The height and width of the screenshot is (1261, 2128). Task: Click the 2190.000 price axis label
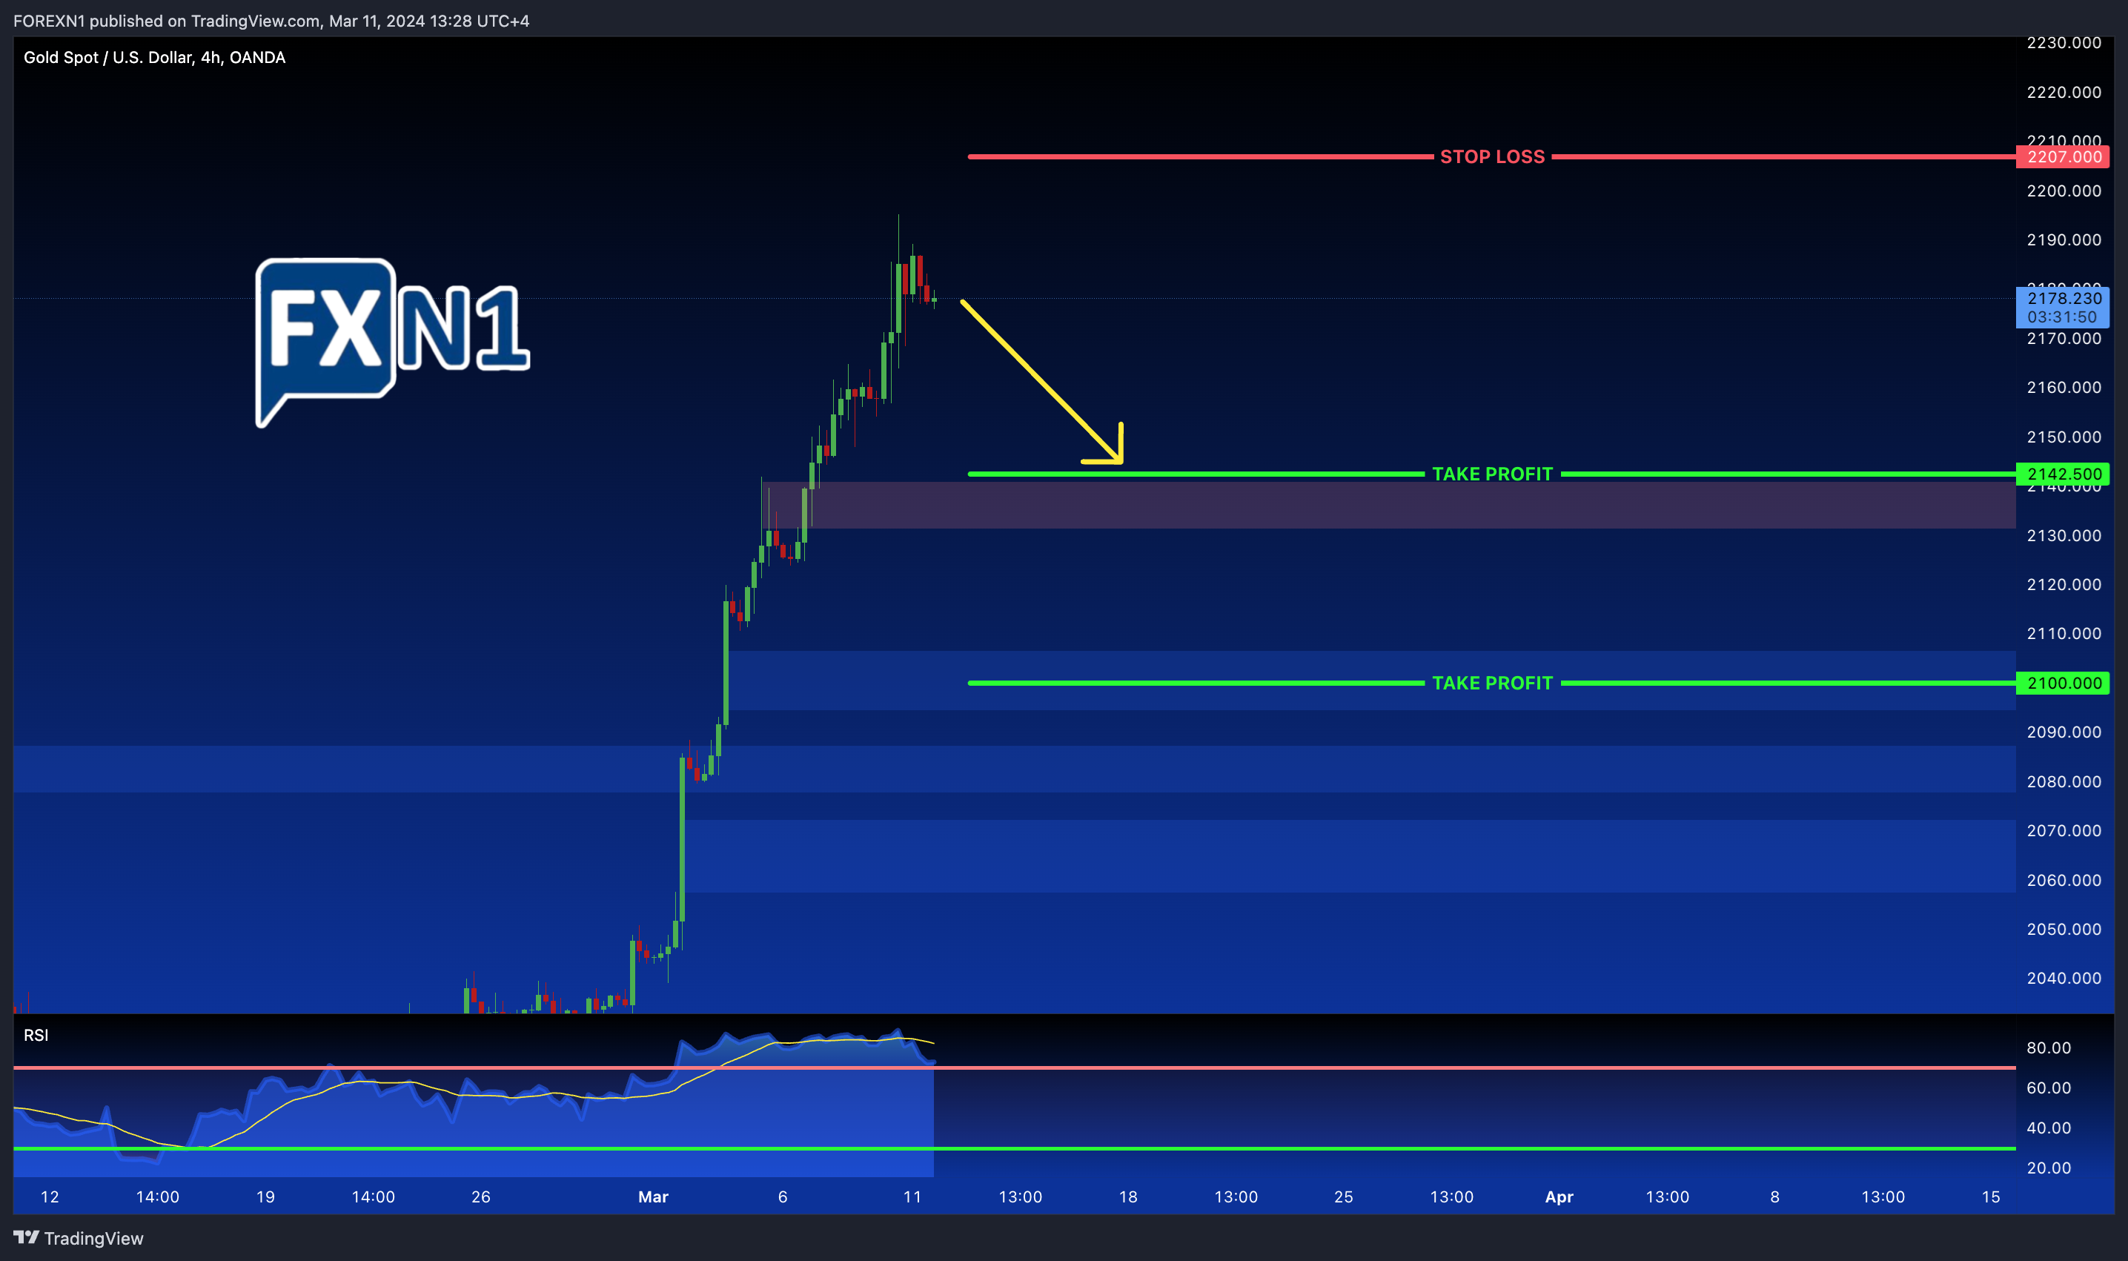pyautogui.click(x=2064, y=239)
